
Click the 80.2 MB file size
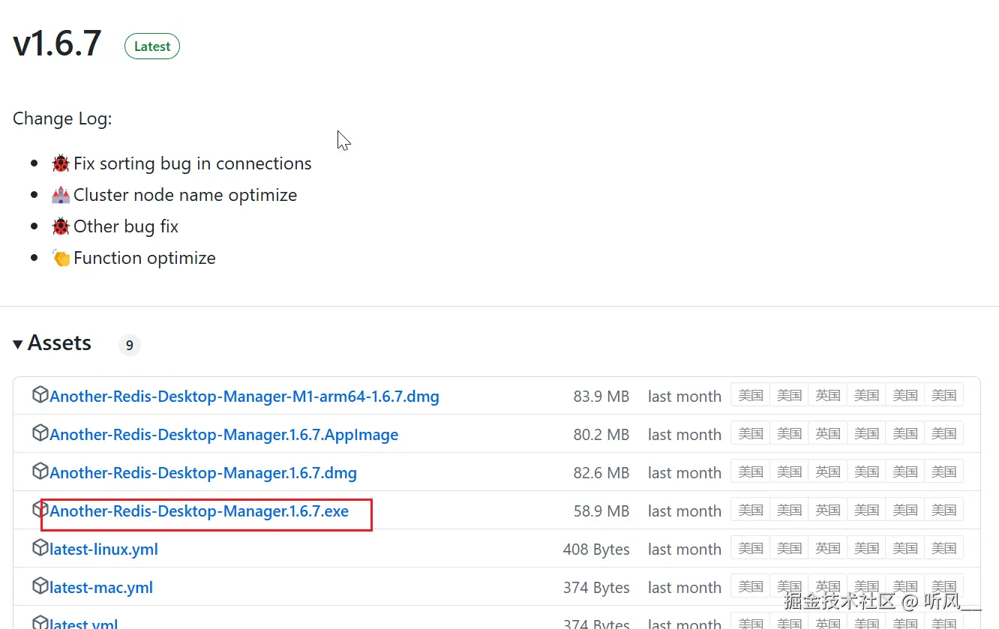point(601,435)
